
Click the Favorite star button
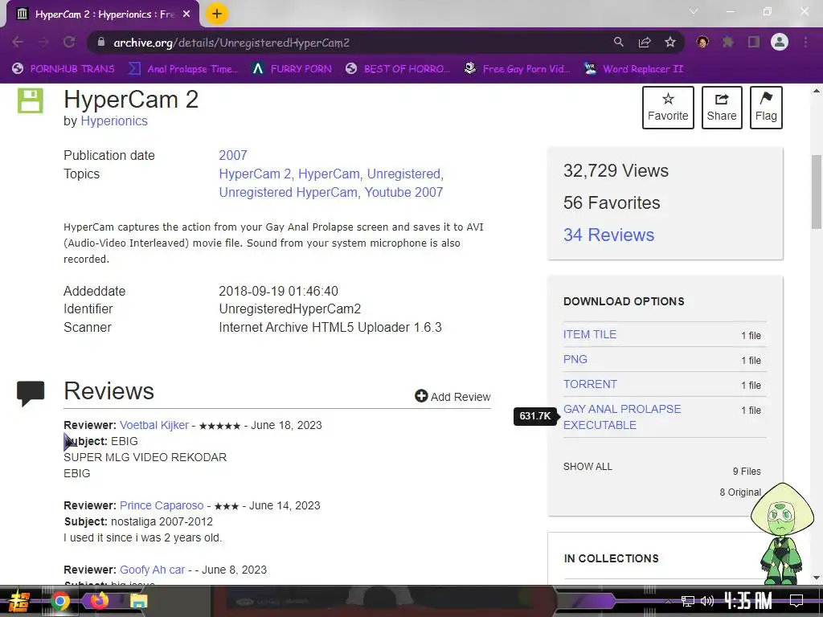(x=668, y=107)
